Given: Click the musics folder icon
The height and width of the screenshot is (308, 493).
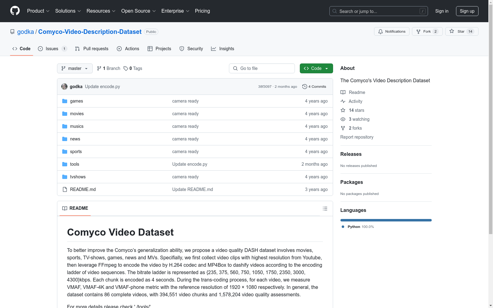Looking at the screenshot, I should (65, 126).
